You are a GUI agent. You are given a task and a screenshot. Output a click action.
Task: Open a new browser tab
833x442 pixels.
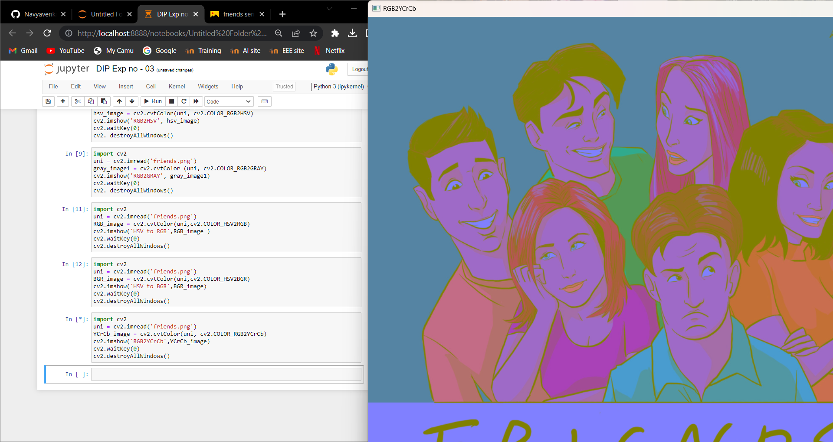point(282,14)
